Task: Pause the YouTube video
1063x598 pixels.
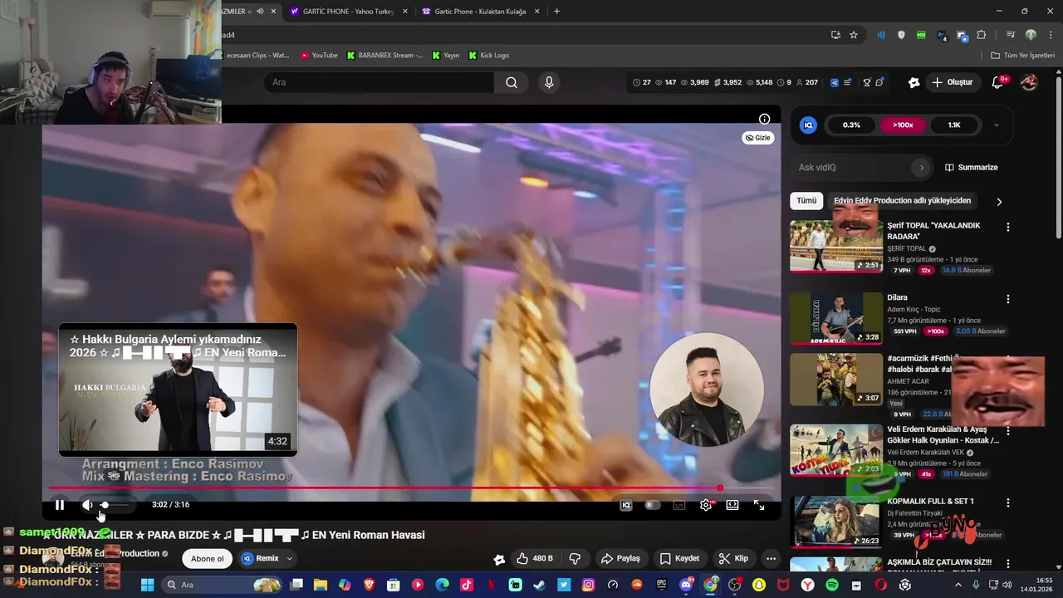Action: [60, 505]
